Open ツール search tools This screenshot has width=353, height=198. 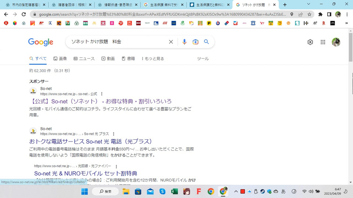point(203,59)
